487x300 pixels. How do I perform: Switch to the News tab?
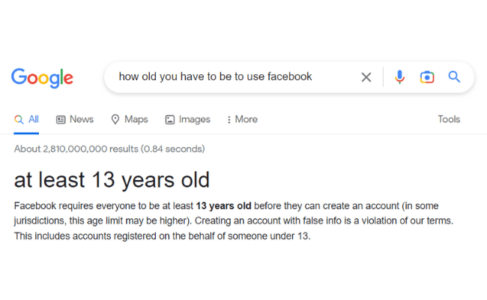pyautogui.click(x=74, y=119)
